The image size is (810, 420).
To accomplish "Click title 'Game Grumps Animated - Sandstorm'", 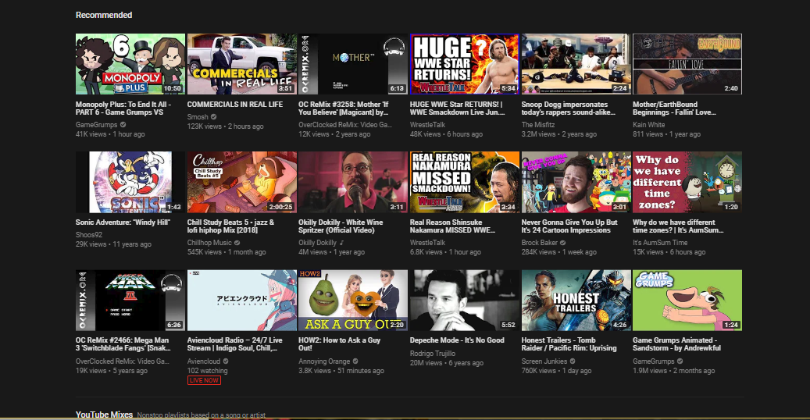I will (676, 344).
